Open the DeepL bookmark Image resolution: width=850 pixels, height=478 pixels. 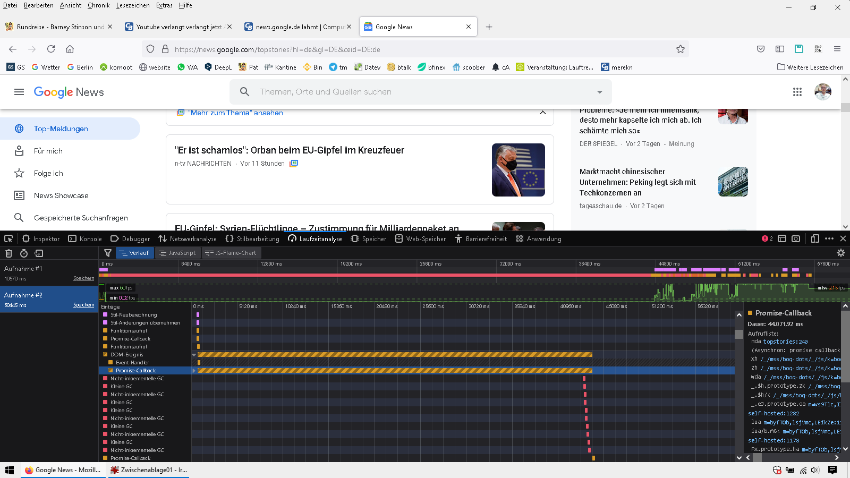coord(218,67)
